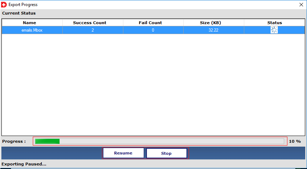Click the green export progress bar
The image size is (307, 169).
click(159, 141)
